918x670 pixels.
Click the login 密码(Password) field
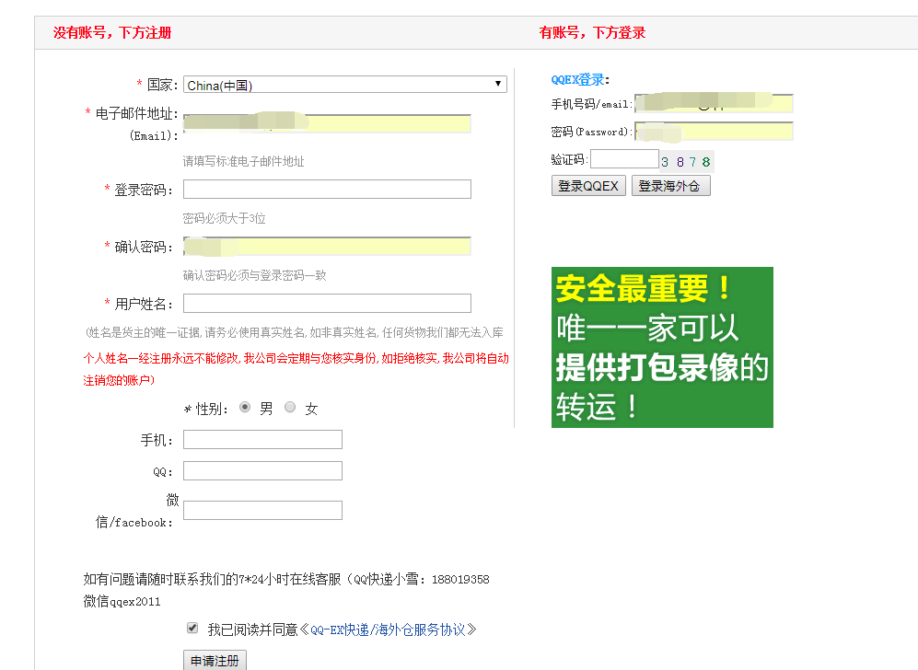coord(714,132)
